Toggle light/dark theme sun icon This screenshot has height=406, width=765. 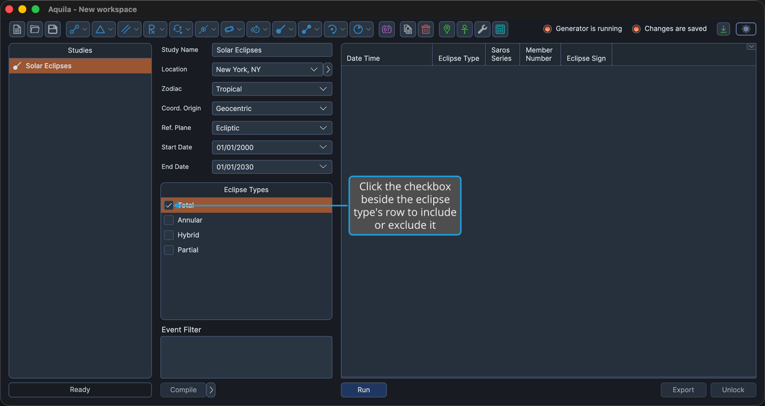tap(746, 29)
